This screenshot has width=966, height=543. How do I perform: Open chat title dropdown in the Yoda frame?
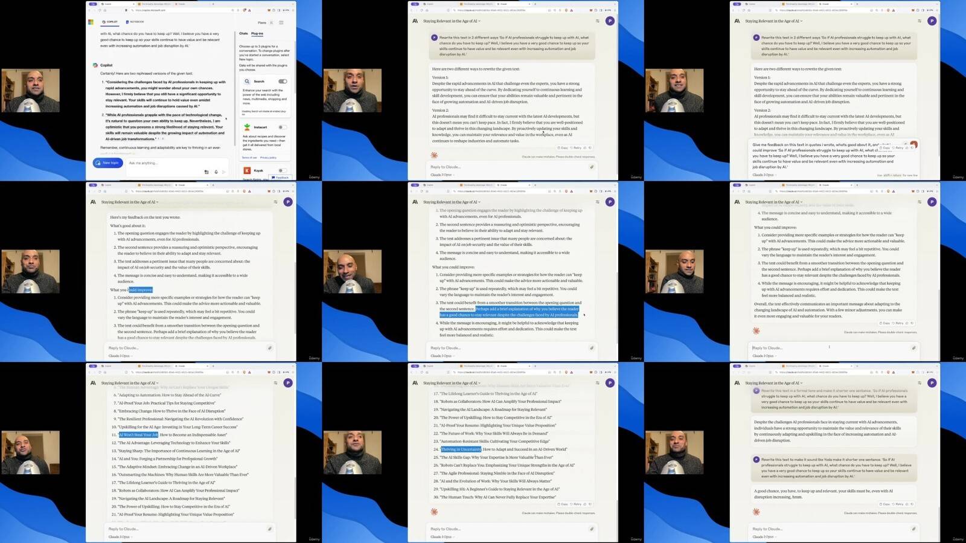773,383
